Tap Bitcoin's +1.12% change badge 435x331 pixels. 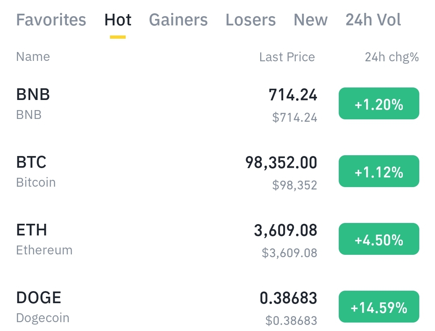(379, 171)
